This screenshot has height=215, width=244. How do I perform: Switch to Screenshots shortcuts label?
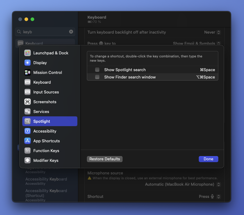pos(45,102)
